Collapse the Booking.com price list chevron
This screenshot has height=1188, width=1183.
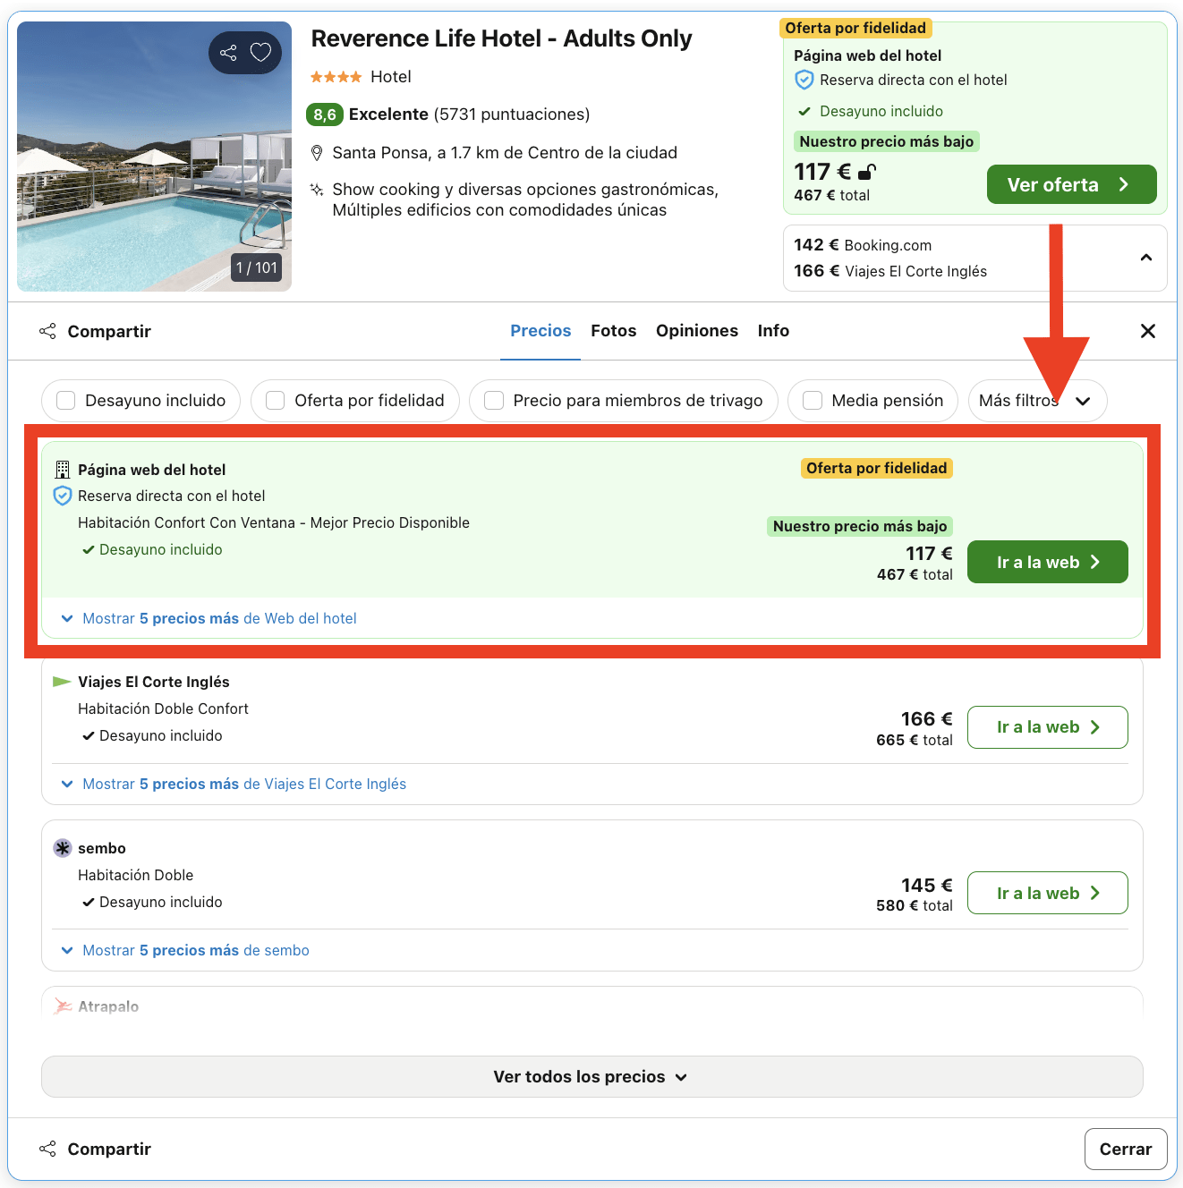pyautogui.click(x=1146, y=258)
